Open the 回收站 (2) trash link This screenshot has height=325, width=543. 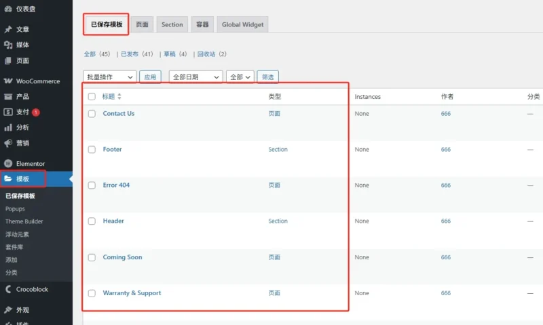point(212,54)
